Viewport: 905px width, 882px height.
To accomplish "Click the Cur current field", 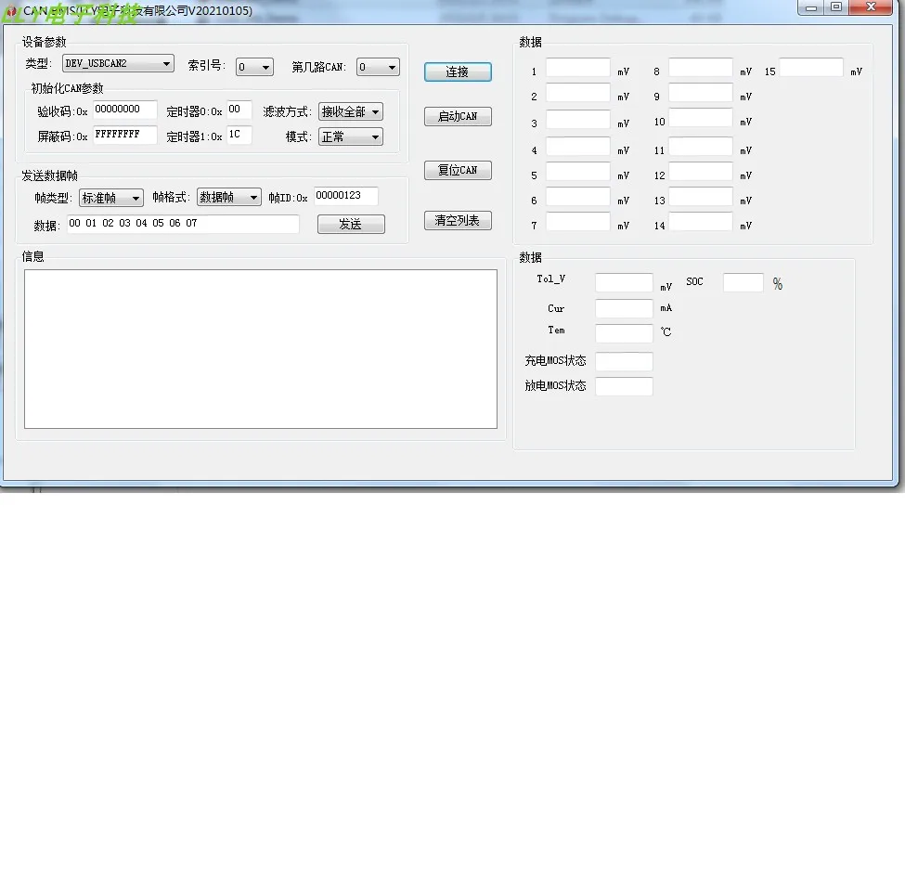I will pyautogui.click(x=624, y=308).
